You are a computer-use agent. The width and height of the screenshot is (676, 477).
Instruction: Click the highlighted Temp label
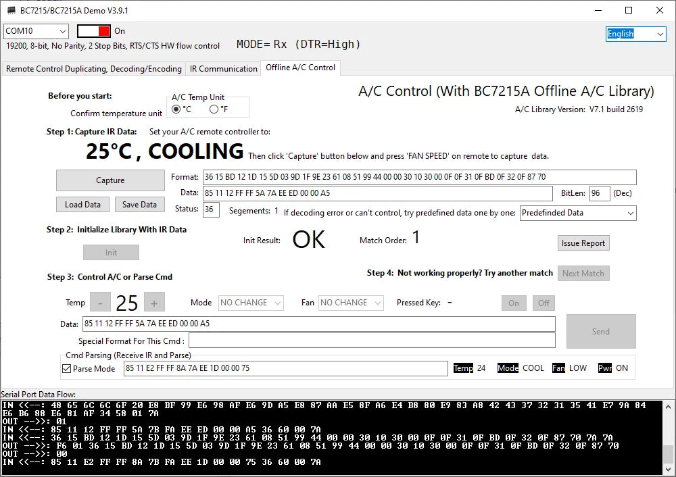click(x=464, y=368)
